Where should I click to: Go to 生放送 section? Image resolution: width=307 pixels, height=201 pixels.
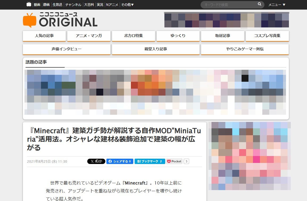tap(57, 5)
